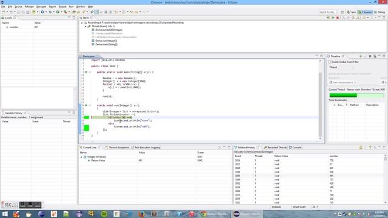Select the Variable History tab
The image size is (388, 218).
13,113
